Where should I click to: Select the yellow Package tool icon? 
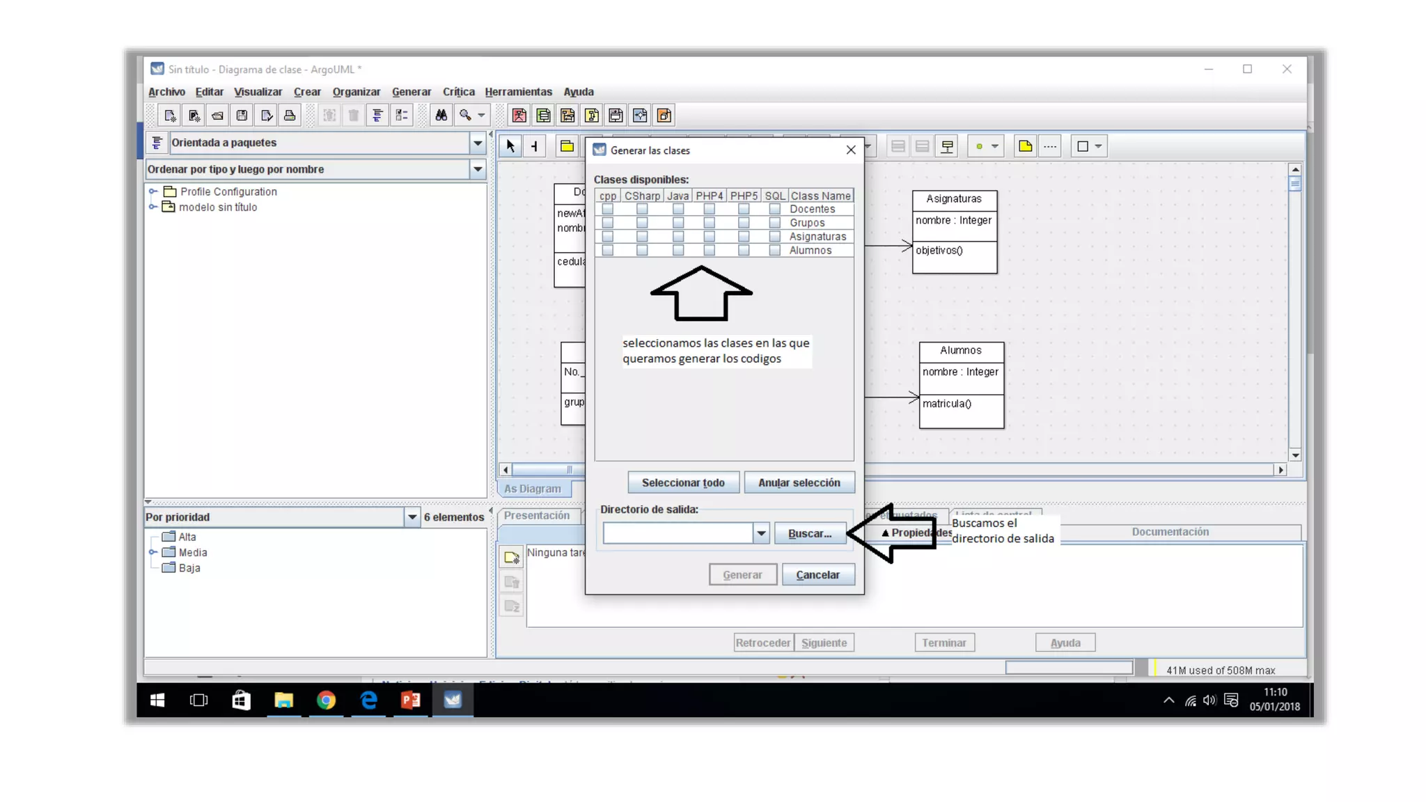point(567,146)
